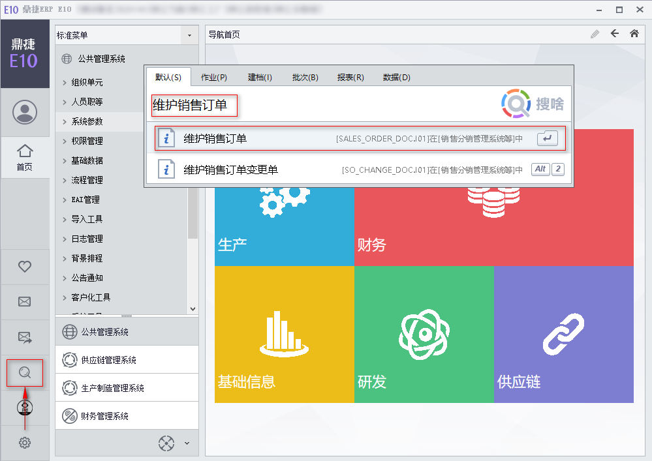Open the 标准菜单 dropdown

click(x=189, y=35)
